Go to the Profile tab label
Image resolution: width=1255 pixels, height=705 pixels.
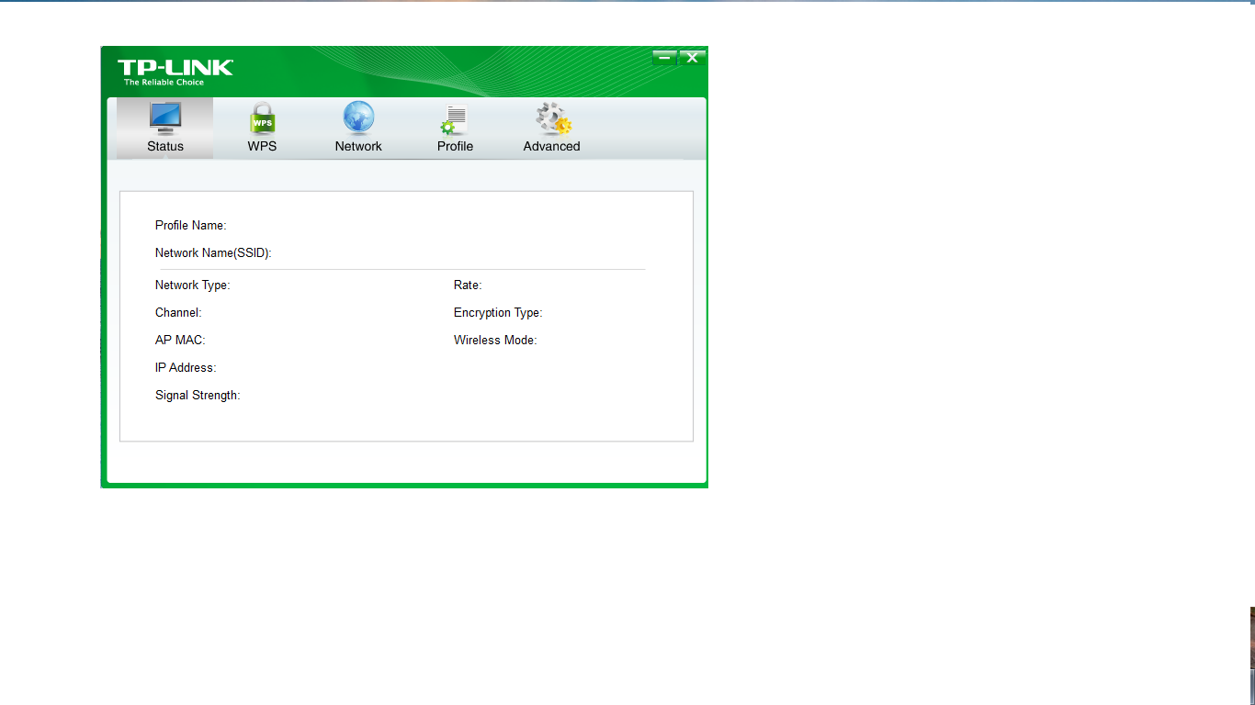(455, 146)
